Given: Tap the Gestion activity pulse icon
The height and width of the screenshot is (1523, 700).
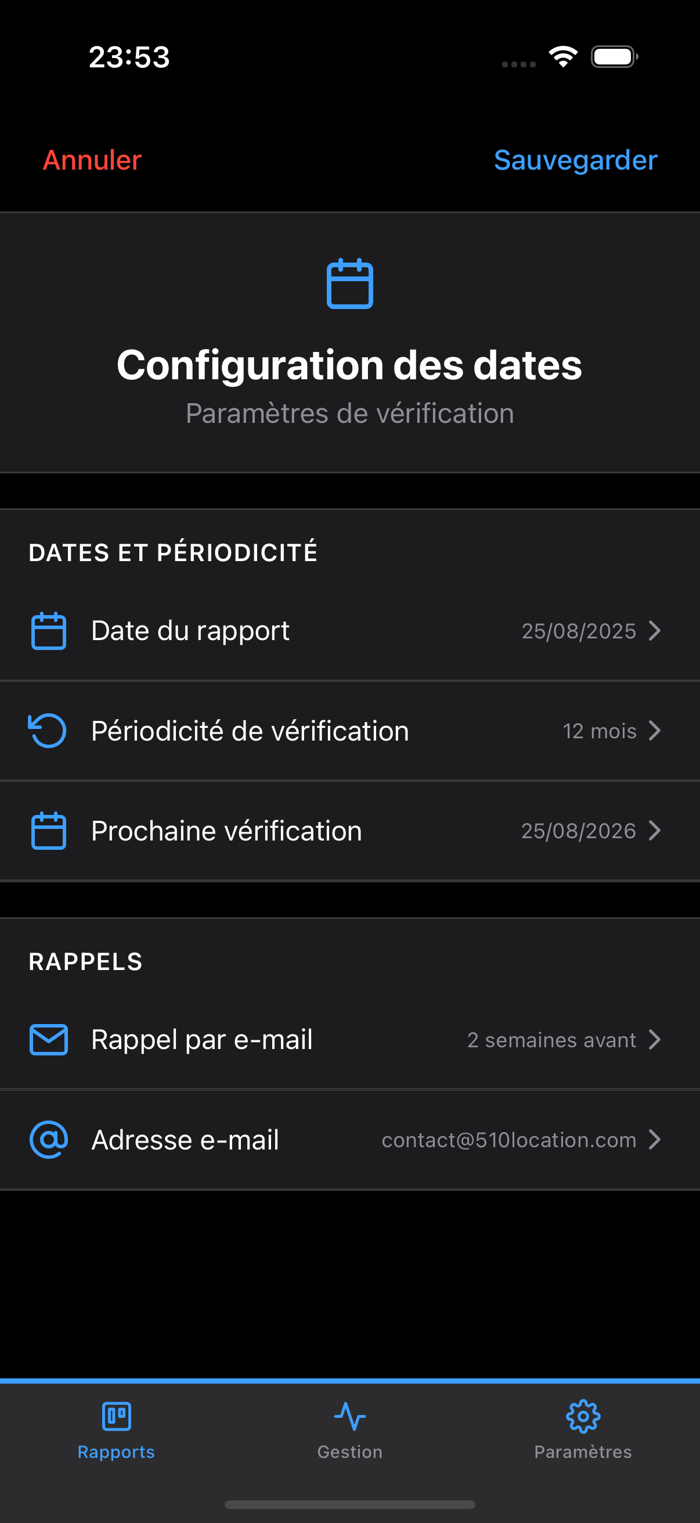Looking at the screenshot, I should coord(349,1417).
